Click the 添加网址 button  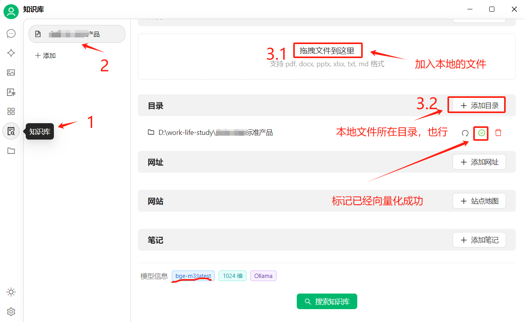479,162
